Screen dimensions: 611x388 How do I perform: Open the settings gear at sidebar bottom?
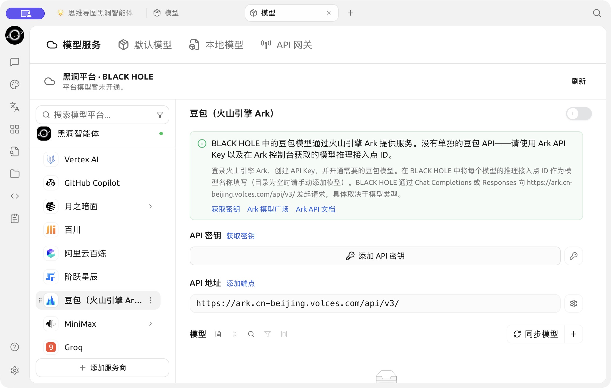[x=15, y=370]
